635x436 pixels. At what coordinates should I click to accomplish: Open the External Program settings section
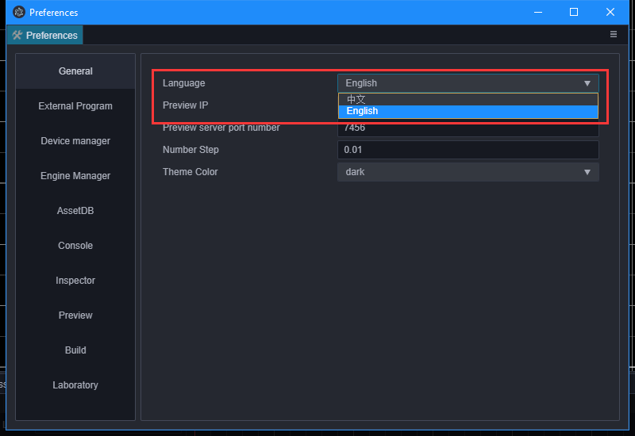75,106
